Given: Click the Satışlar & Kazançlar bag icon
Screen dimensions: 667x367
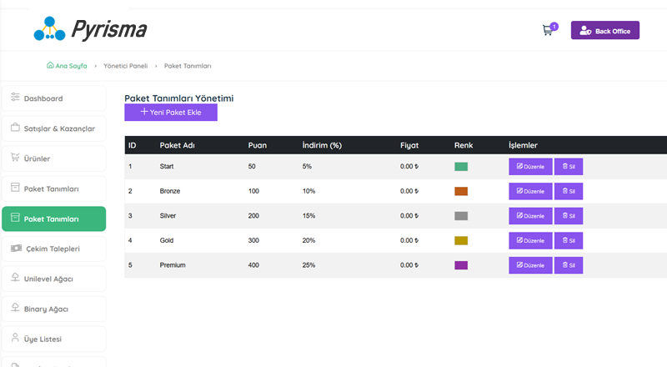Looking at the screenshot, I should (15, 128).
